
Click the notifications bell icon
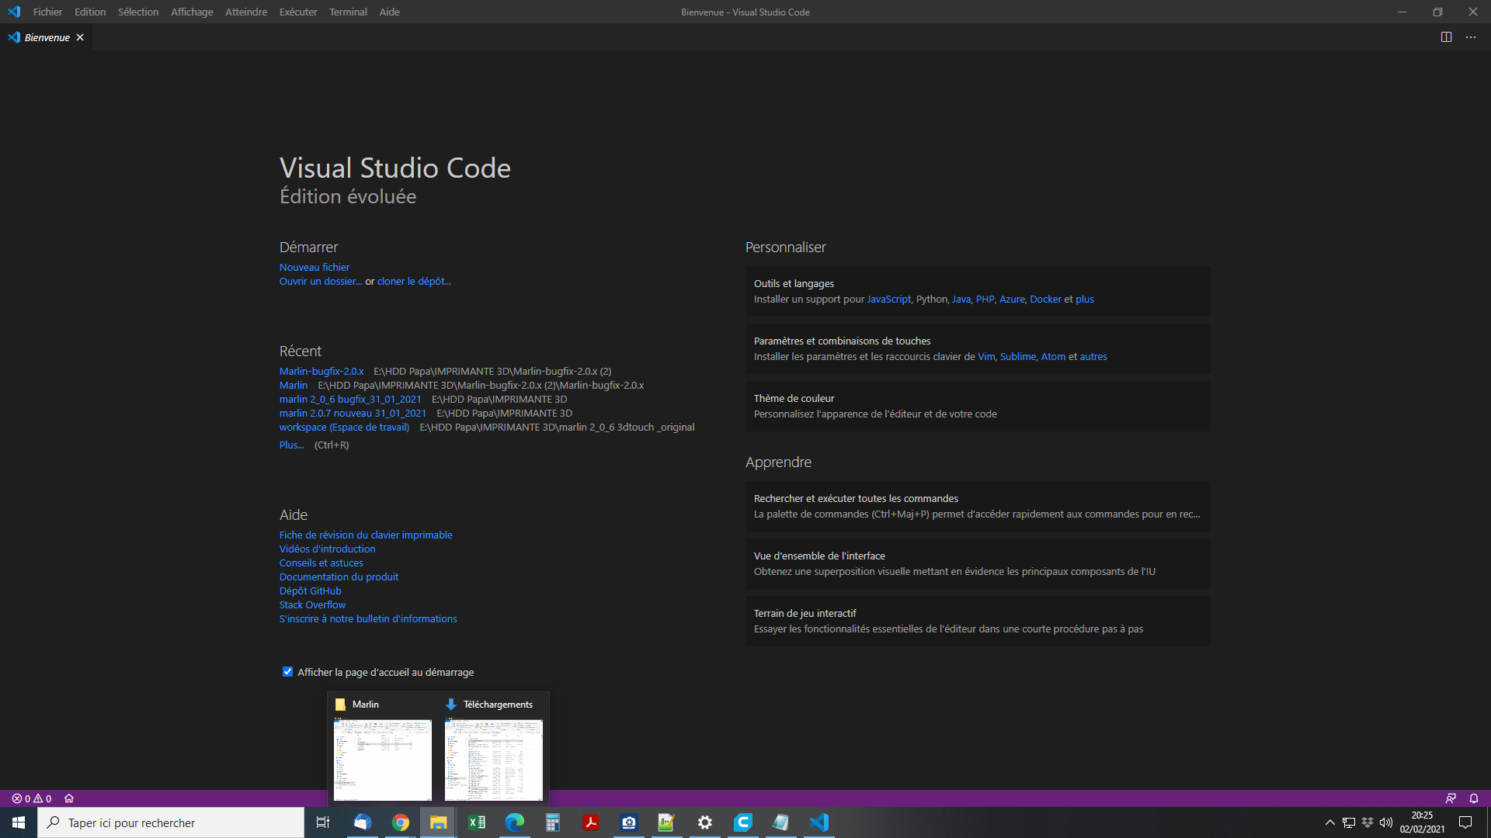1474,798
